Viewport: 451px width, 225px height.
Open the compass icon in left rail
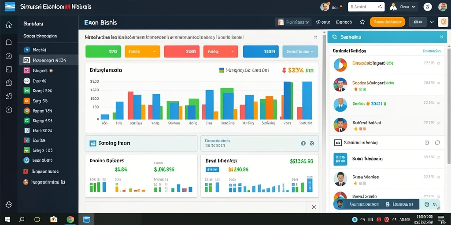[x=9, y=56]
